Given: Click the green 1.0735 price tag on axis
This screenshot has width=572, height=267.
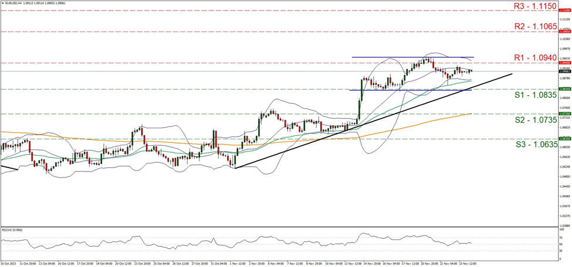Looking at the screenshot, I should tap(564, 114).
